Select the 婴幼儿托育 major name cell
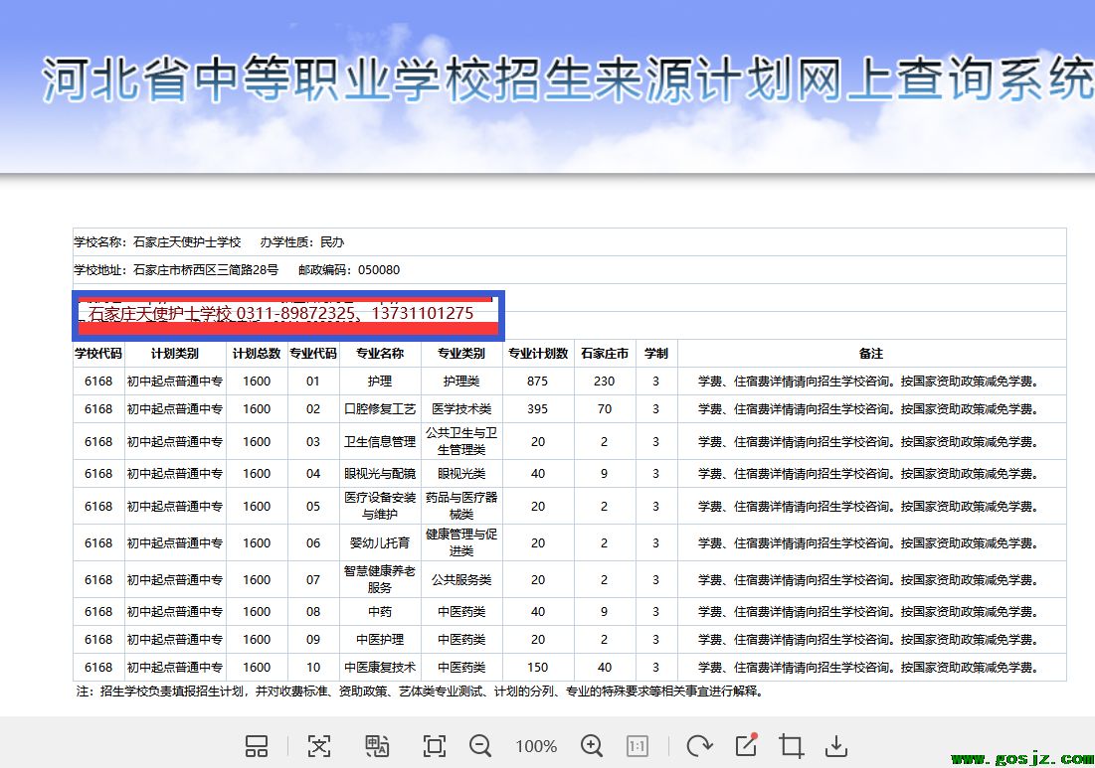 point(380,542)
